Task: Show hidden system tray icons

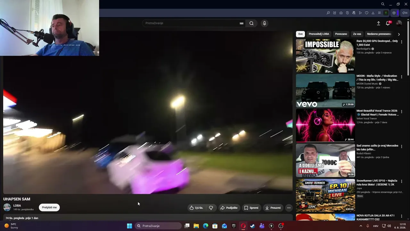Action: [361, 226]
